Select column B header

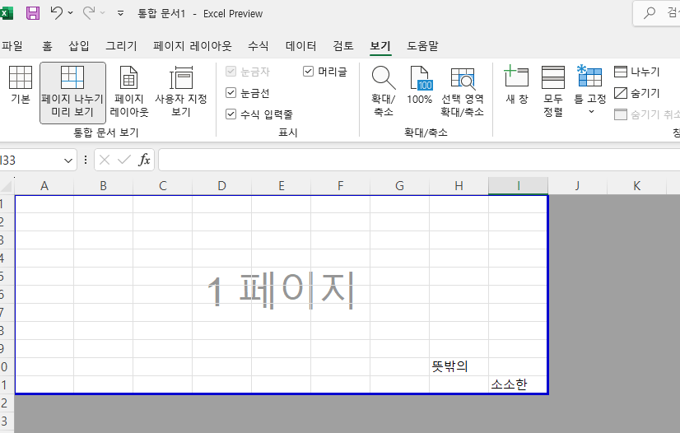click(x=103, y=186)
